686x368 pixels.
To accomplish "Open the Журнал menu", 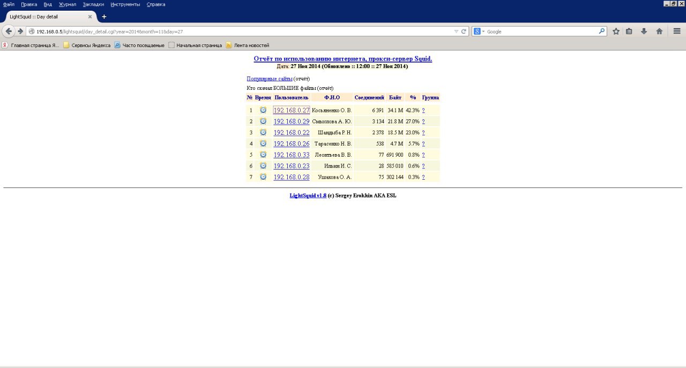I will tap(68, 4).
